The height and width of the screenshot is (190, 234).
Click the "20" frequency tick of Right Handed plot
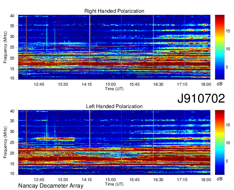pyautogui.click(x=12, y=58)
